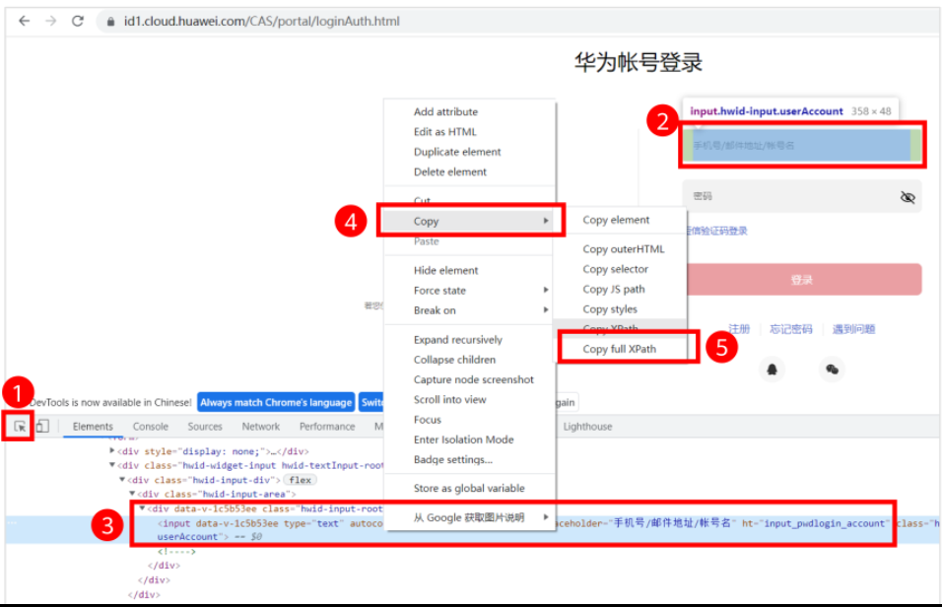The height and width of the screenshot is (607, 942).
Task: Expand the display none div node
Action: [112, 450]
